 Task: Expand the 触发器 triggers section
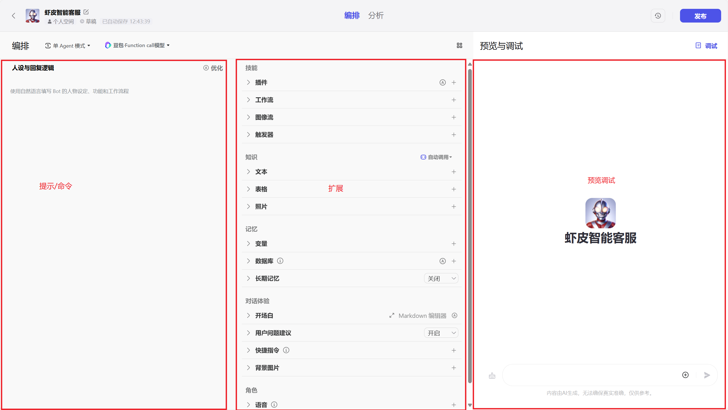[x=248, y=134]
